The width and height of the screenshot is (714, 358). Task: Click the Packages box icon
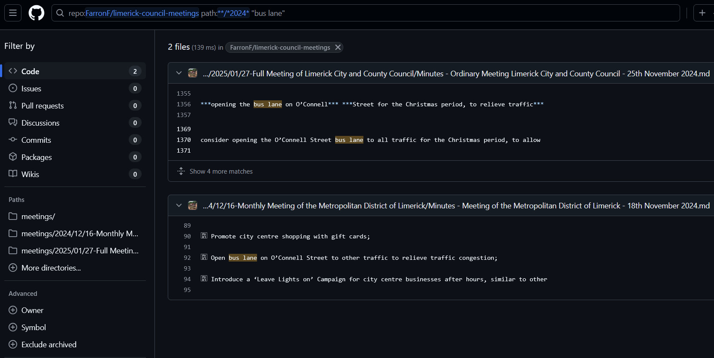pos(13,157)
